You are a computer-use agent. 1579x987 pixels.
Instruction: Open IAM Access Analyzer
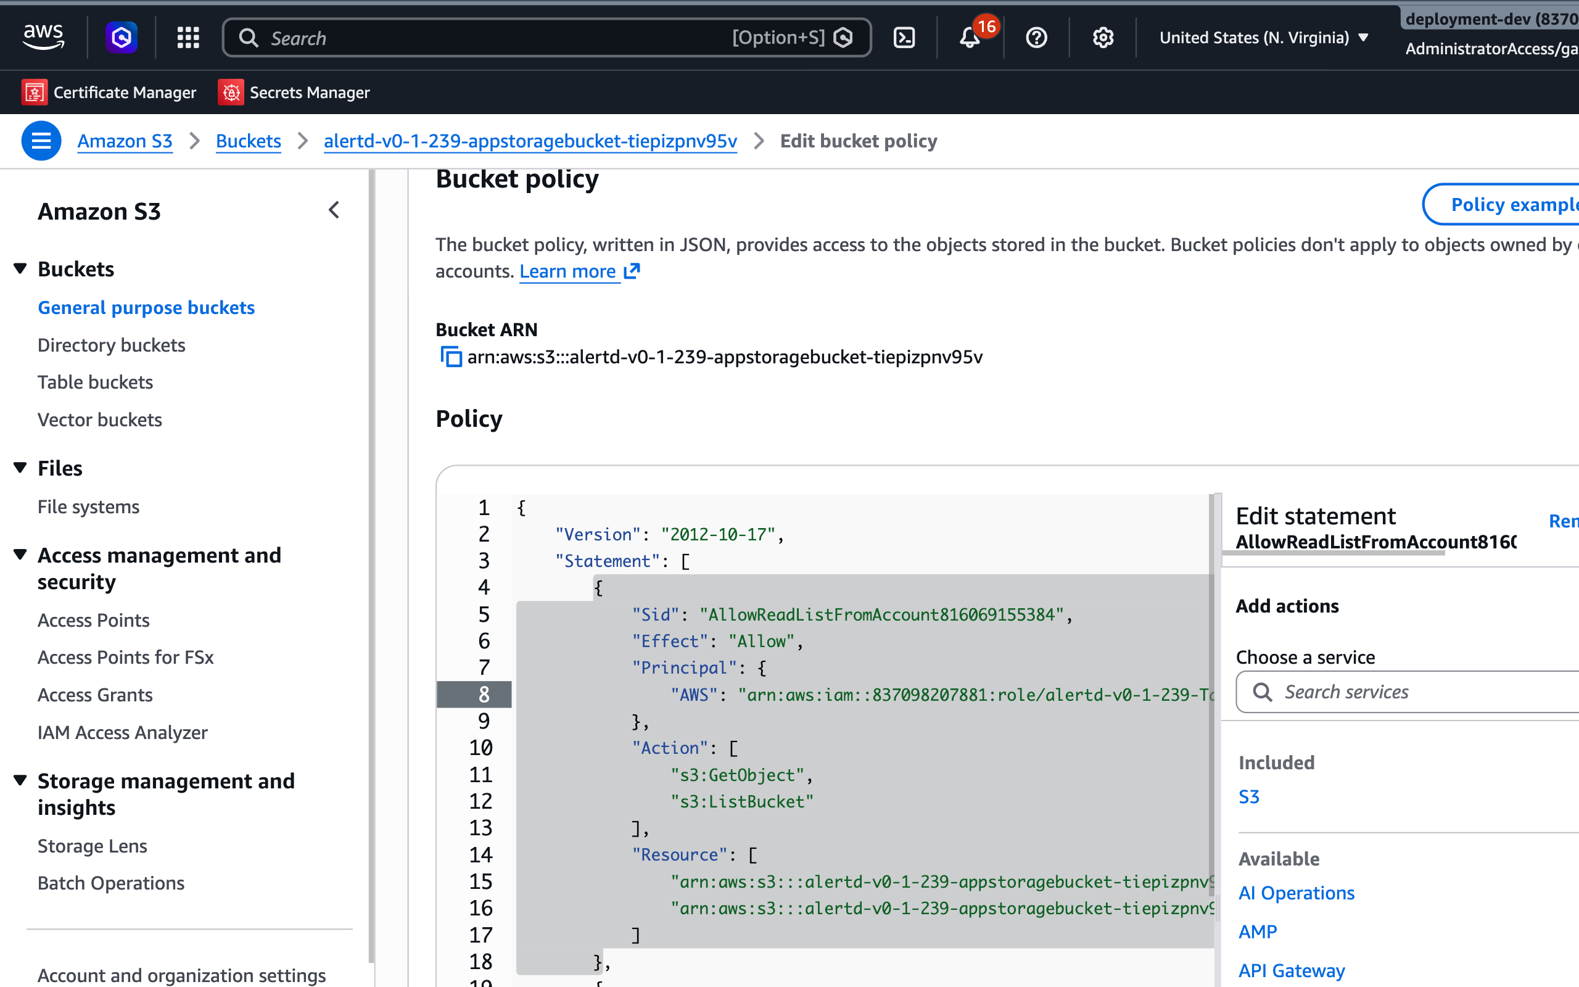[x=122, y=732]
